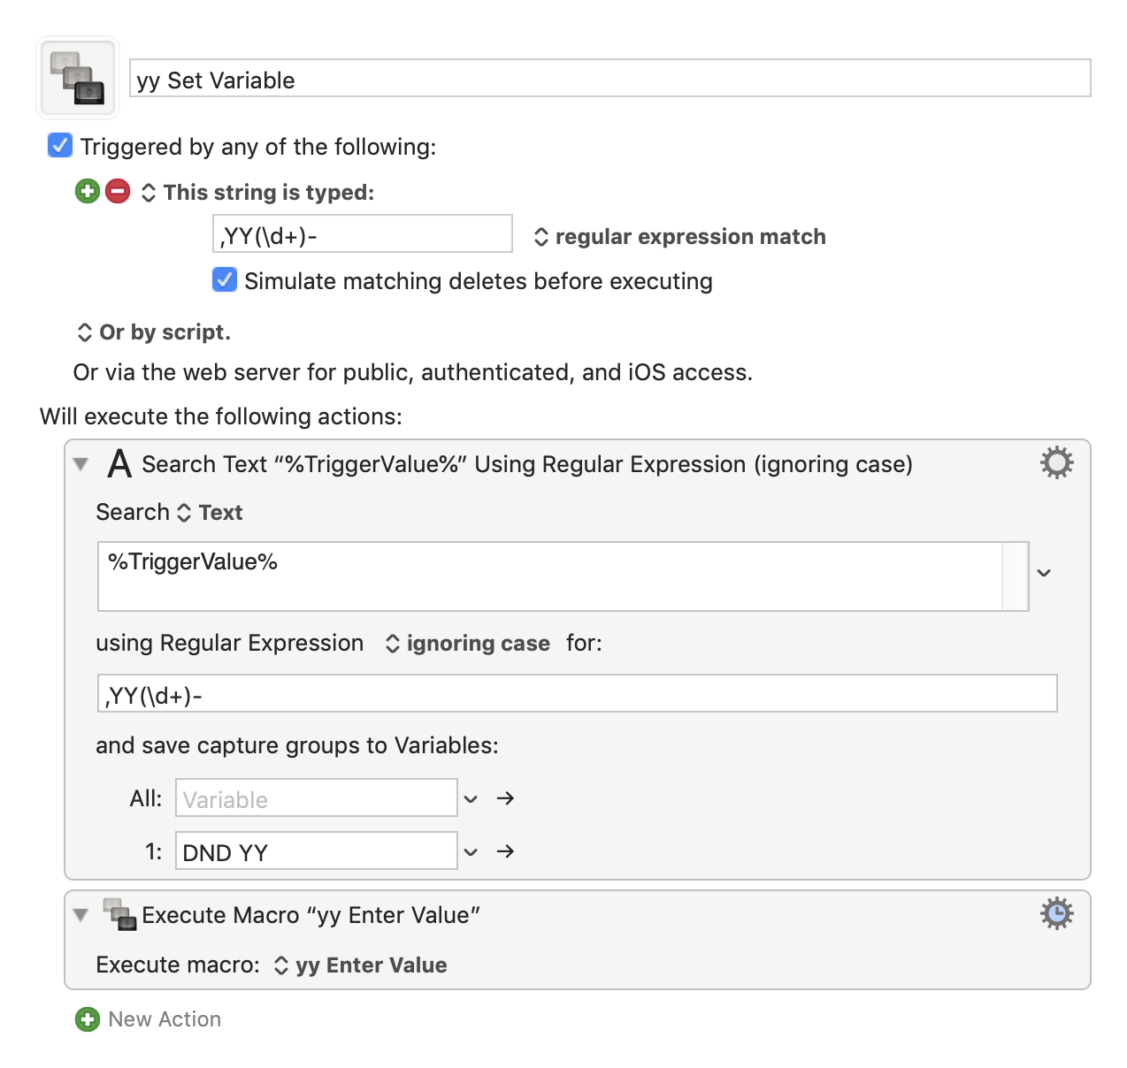
Task: Toggle 'Triggered by any of the following' checkbox
Action: [x=60, y=145]
